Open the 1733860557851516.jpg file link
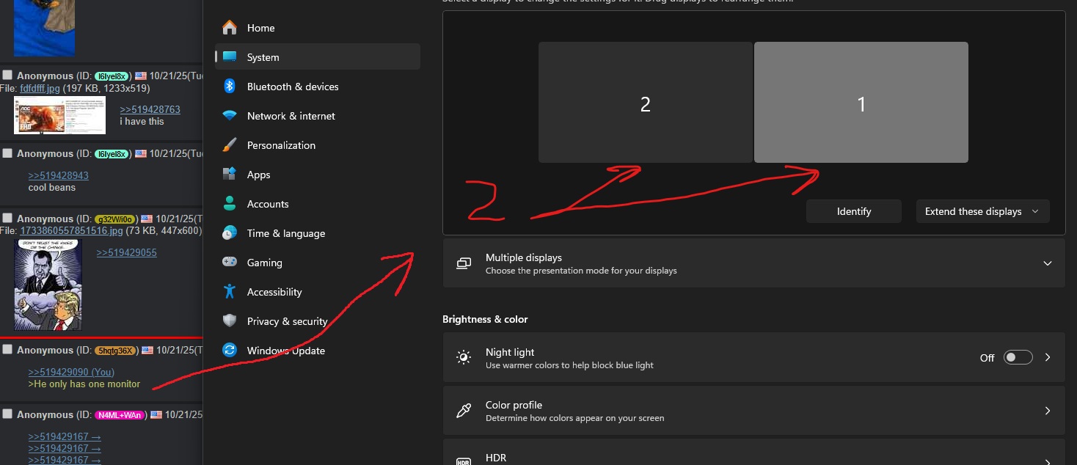 tap(71, 231)
